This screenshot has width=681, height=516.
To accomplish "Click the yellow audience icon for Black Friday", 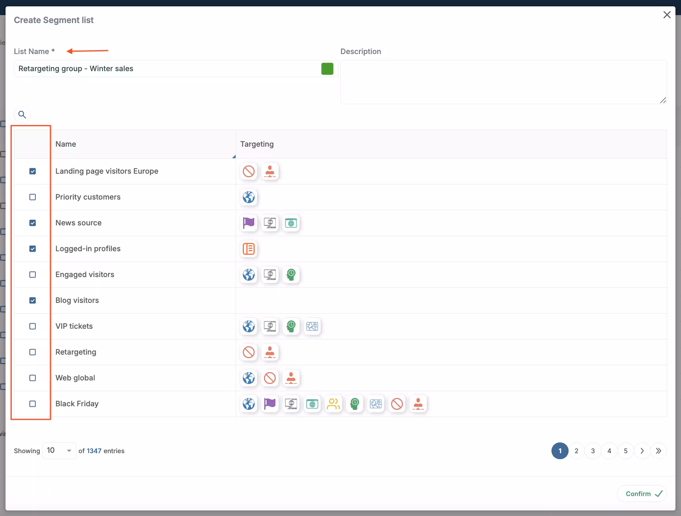I will [x=334, y=404].
